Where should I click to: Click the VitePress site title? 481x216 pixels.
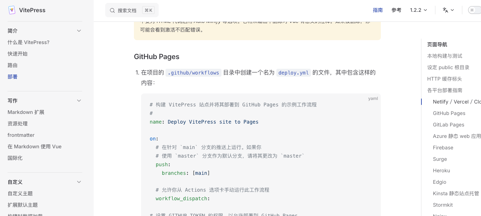point(32,10)
